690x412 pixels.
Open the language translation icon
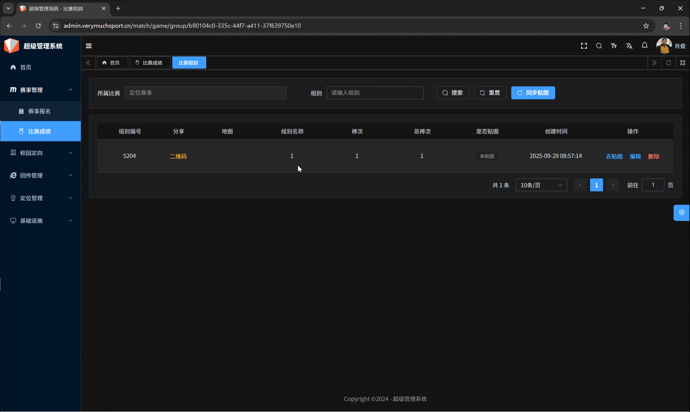[629, 46]
